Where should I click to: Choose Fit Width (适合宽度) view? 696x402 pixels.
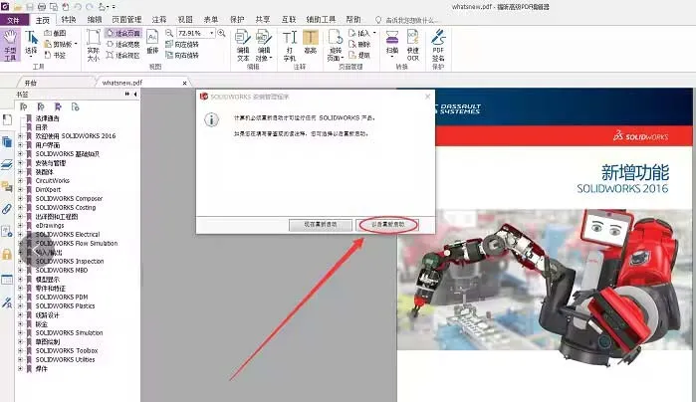tap(123, 45)
